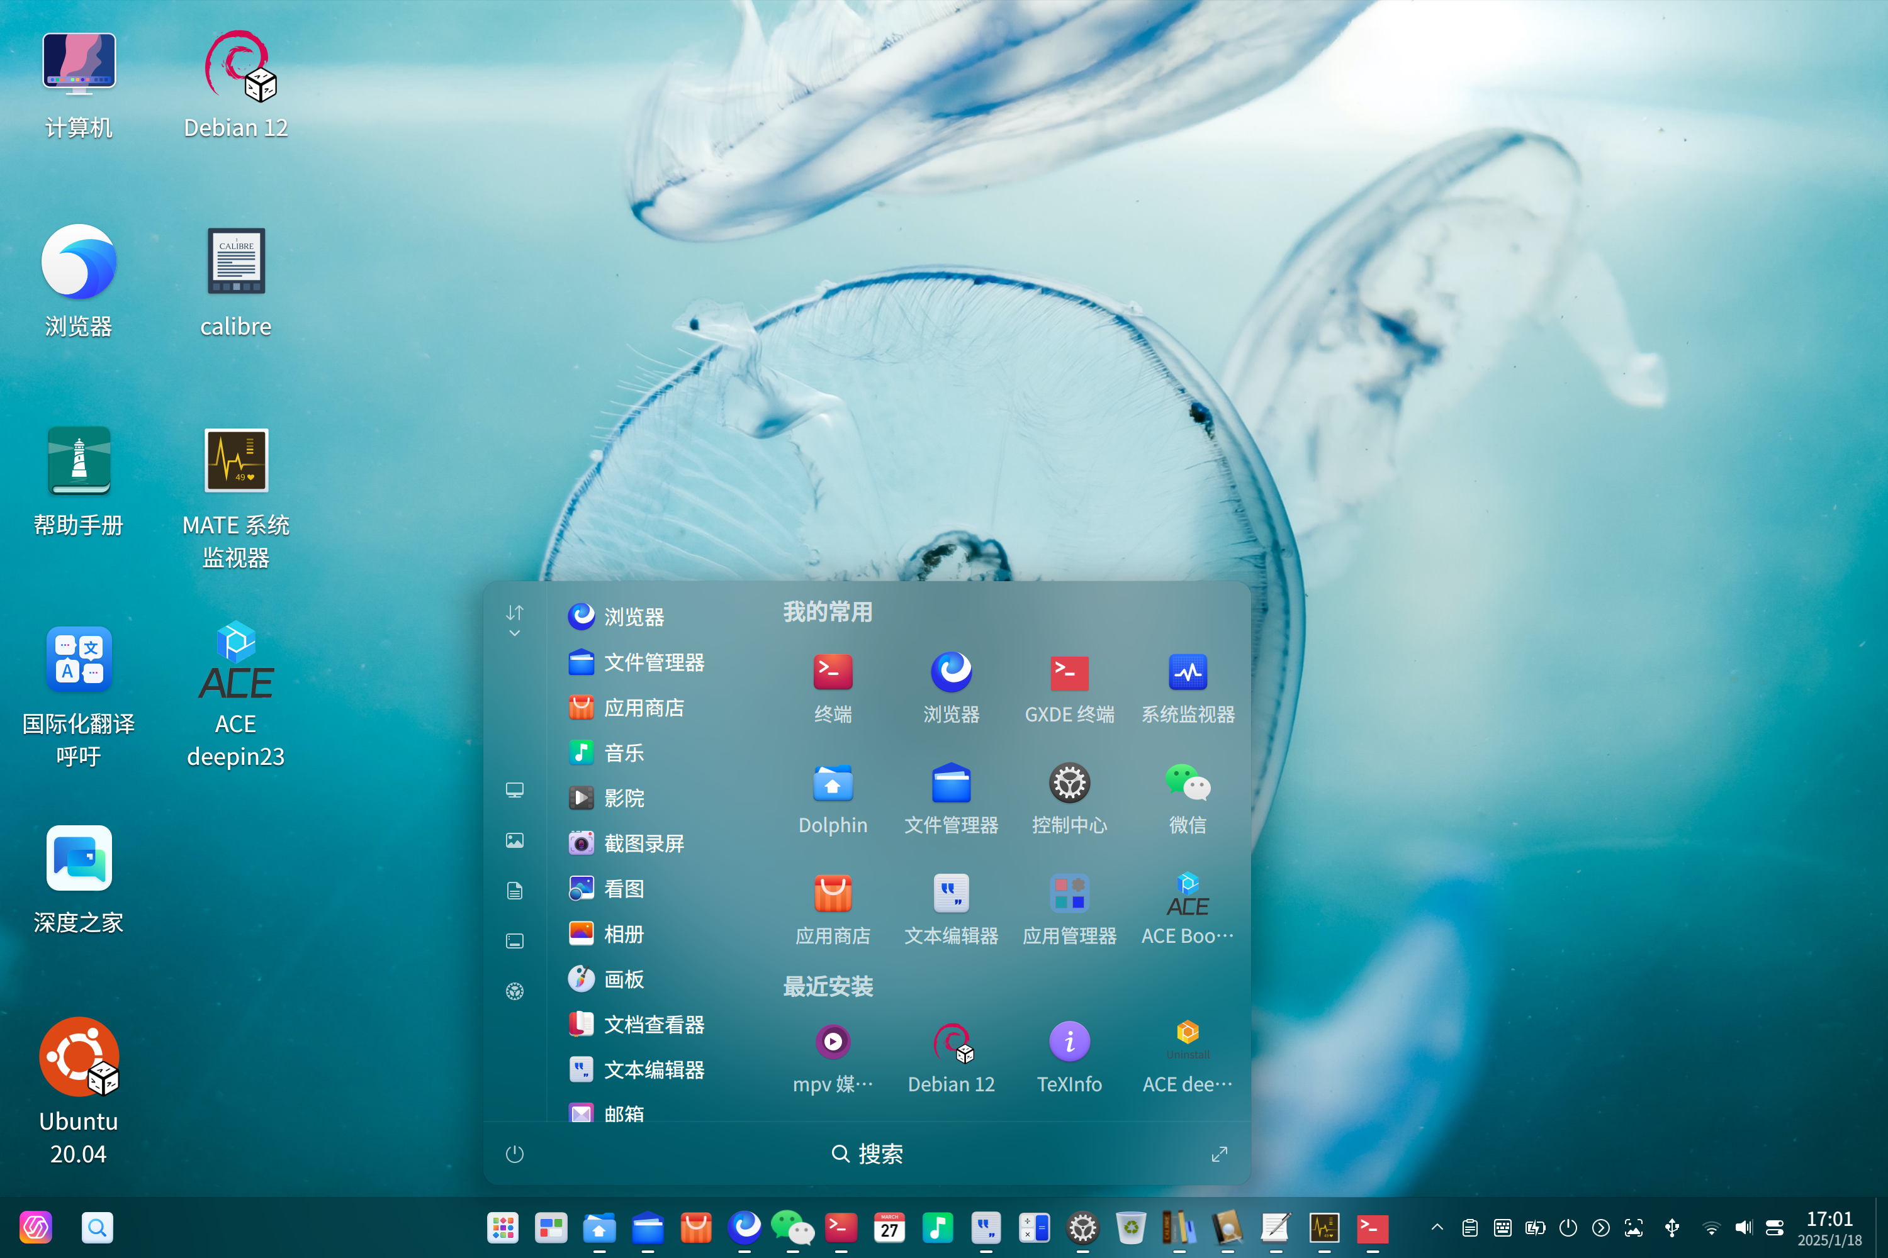The width and height of the screenshot is (1888, 1258).
Task: Open Dolphin in the launcher grid
Action: [x=833, y=784]
